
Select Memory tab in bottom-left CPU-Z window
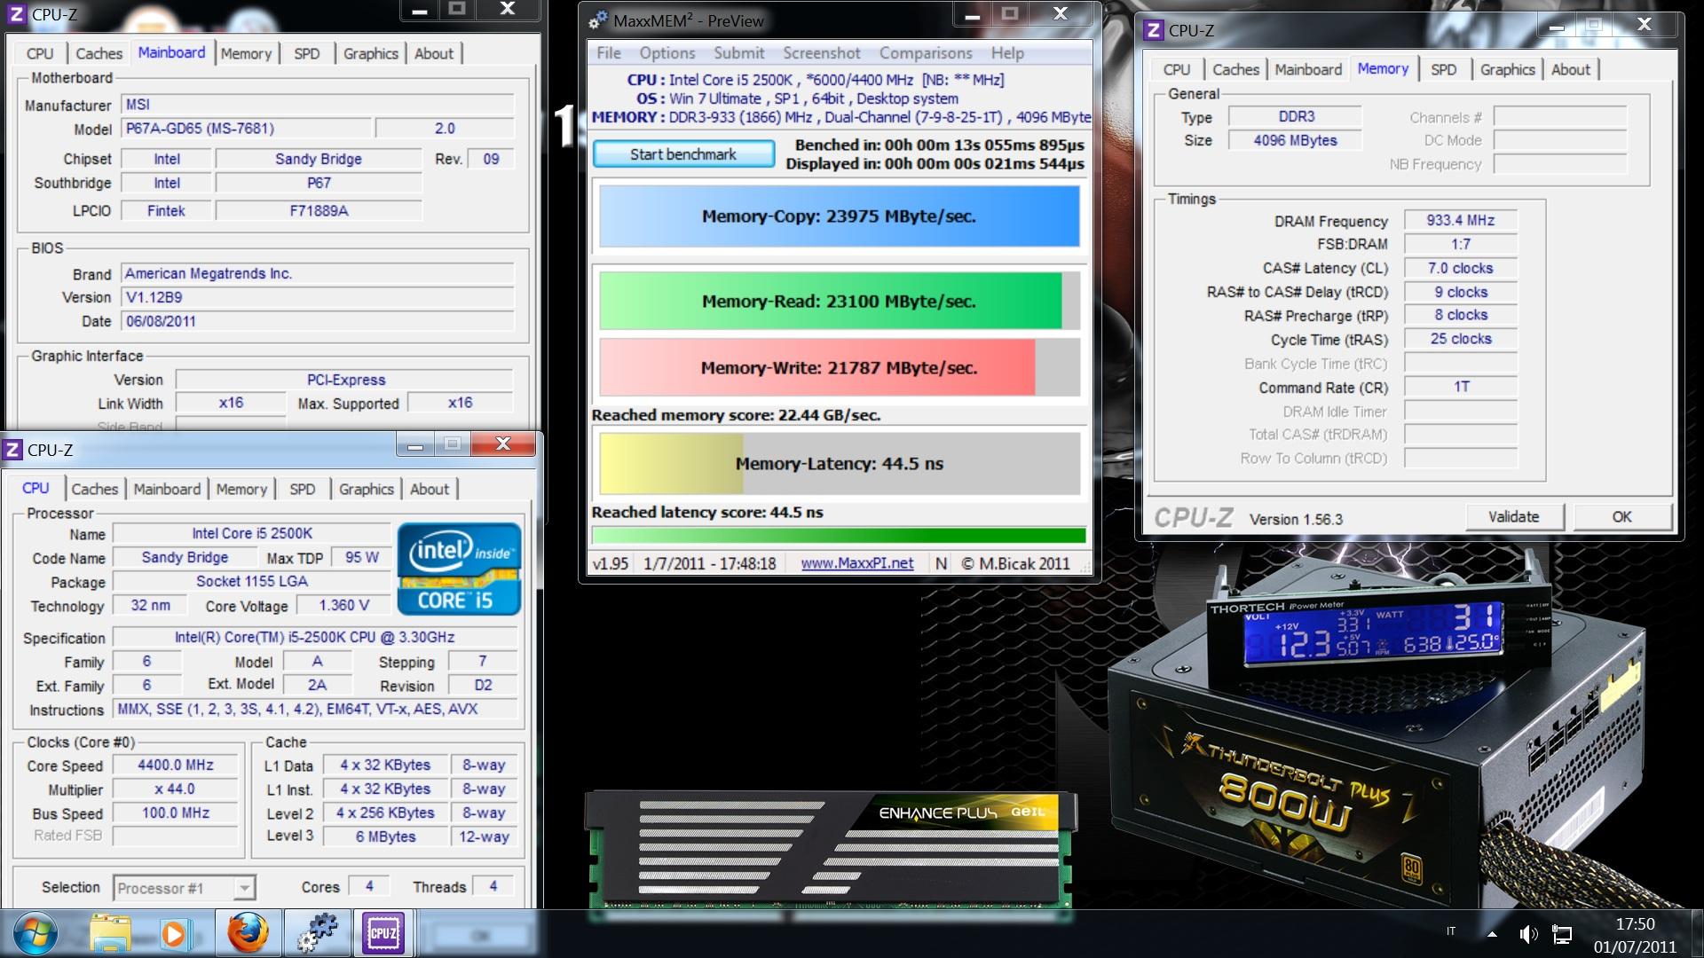coord(241,490)
